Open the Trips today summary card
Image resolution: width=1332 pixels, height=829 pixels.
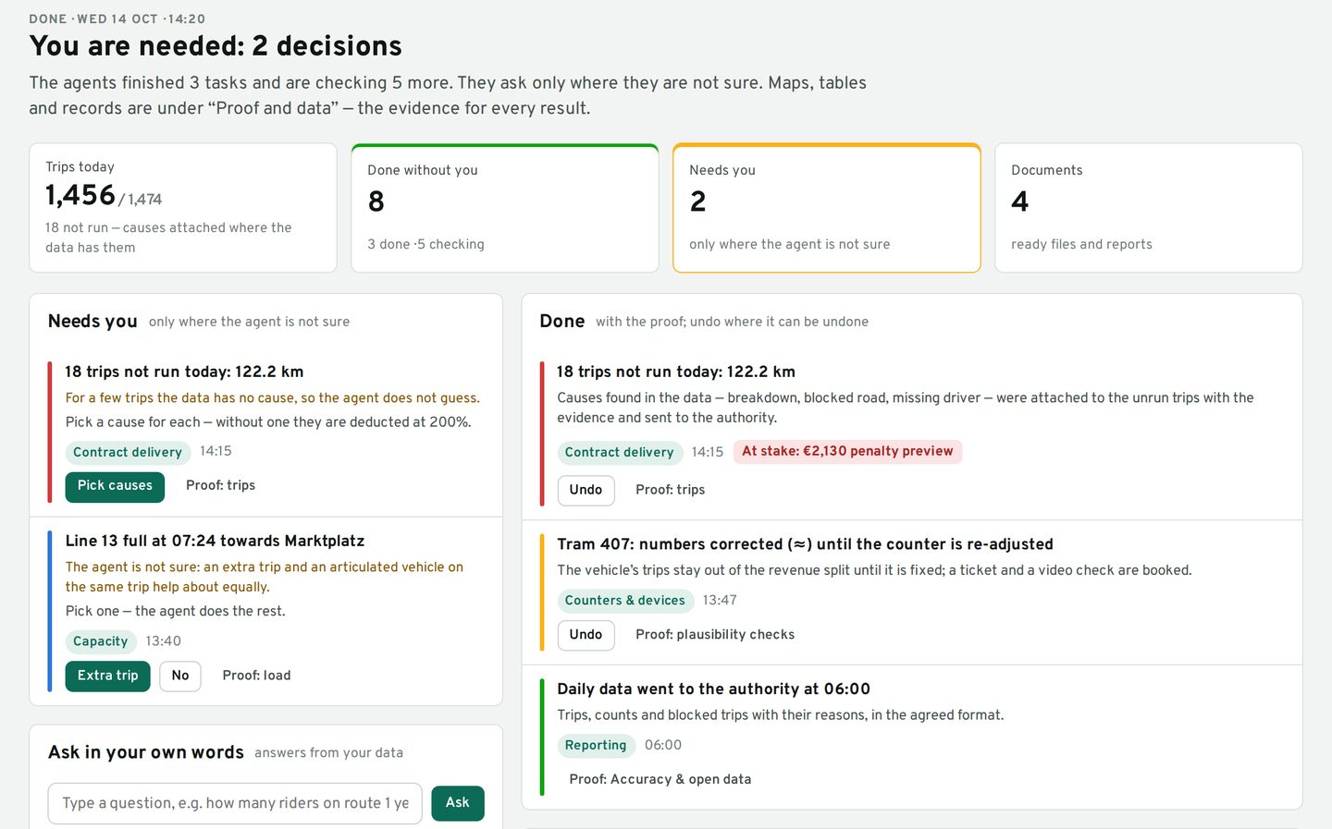(183, 208)
